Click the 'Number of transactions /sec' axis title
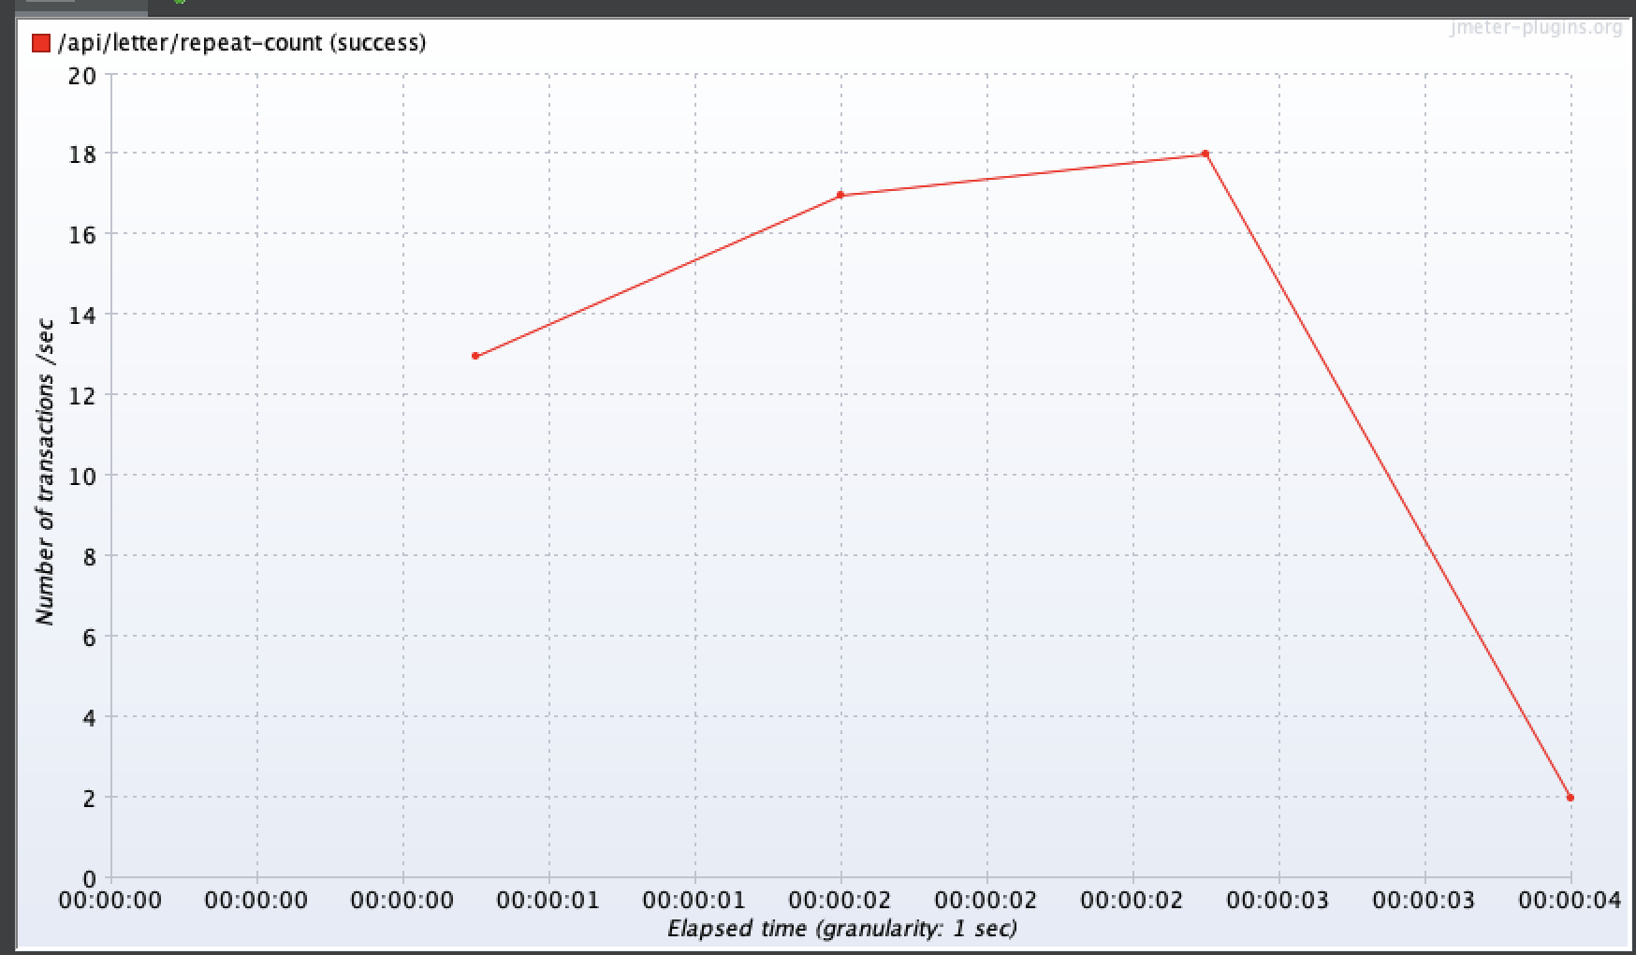Image resolution: width=1636 pixels, height=955 pixels. pyautogui.click(x=45, y=473)
